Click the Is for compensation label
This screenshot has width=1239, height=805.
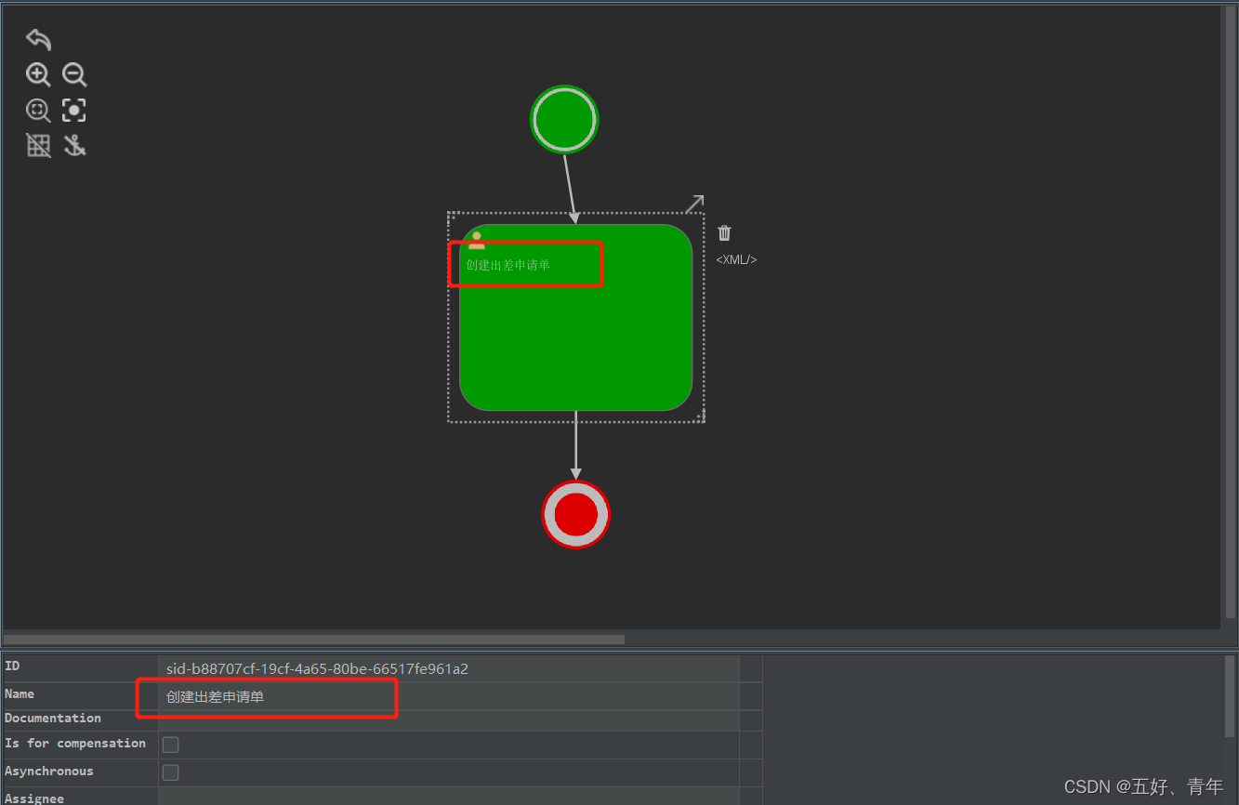[x=75, y=744]
